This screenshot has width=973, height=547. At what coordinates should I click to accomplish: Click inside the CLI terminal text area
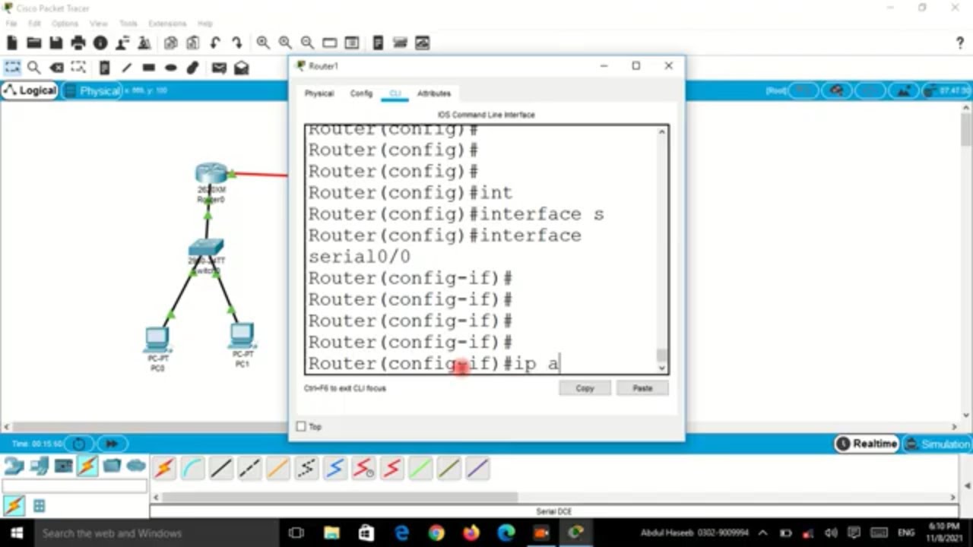tap(481, 250)
